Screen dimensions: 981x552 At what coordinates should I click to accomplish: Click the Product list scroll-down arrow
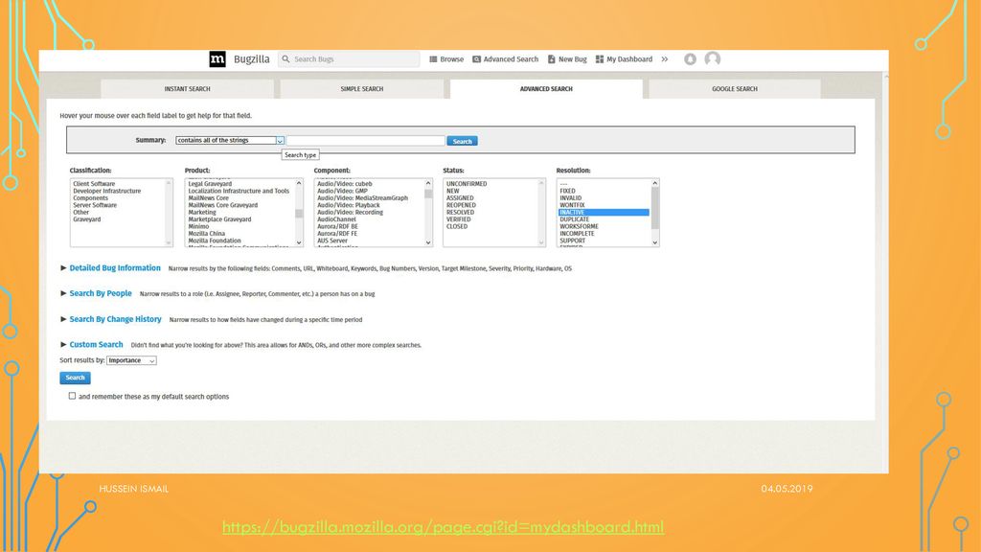click(299, 242)
